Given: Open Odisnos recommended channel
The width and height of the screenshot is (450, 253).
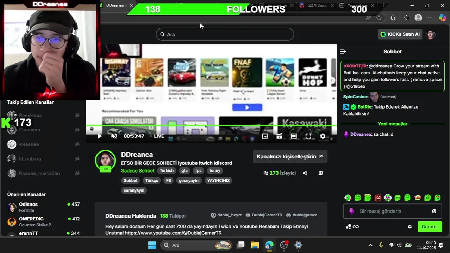Looking at the screenshot, I should click(43, 207).
